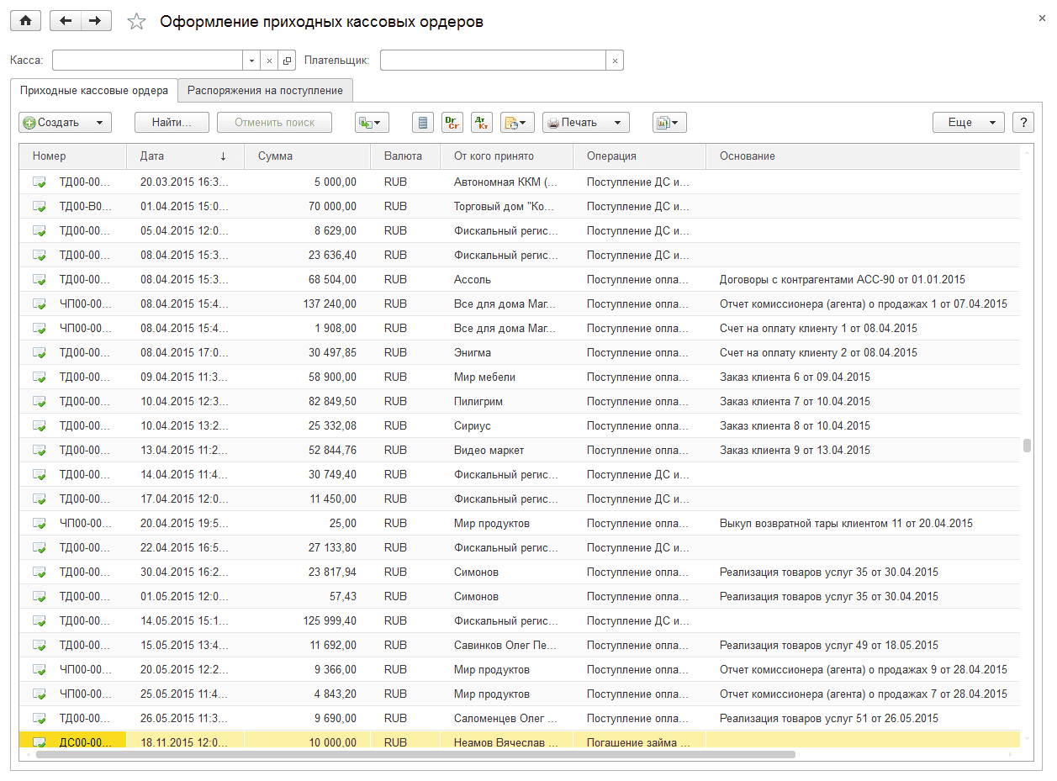Go back with the left arrow
1057x781 pixels.
(66, 21)
